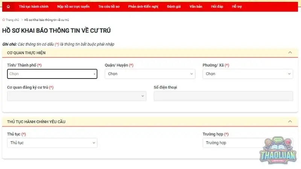This screenshot has height=169, width=301.
Task: Click the page title Hồ sơ khai báo thông tin về cư trú
Action: point(56,31)
